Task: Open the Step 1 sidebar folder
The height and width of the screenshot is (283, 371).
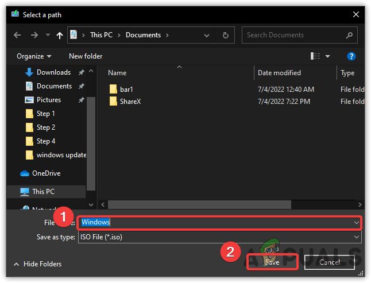Action: point(46,114)
